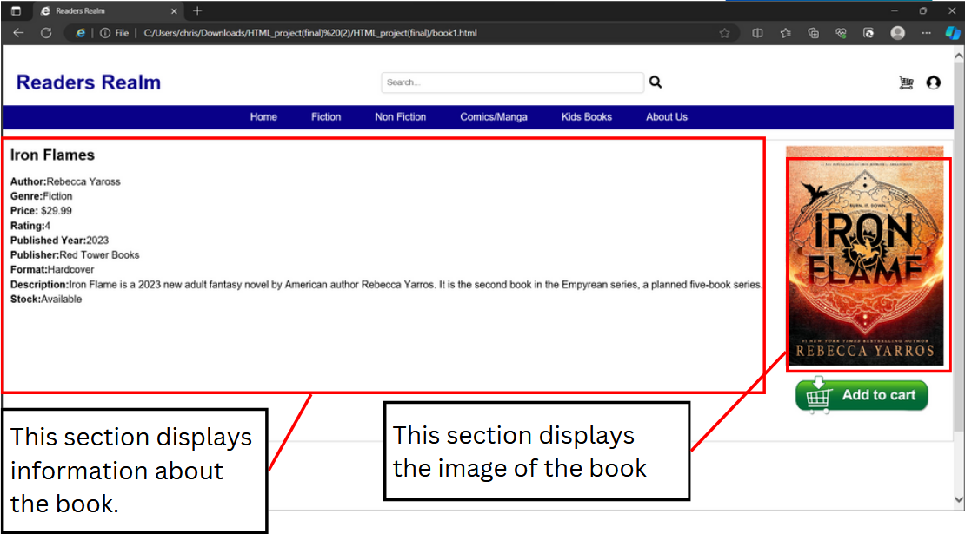965x534 pixels.
Task: Click the scrollbar down arrow
Action: [959, 499]
